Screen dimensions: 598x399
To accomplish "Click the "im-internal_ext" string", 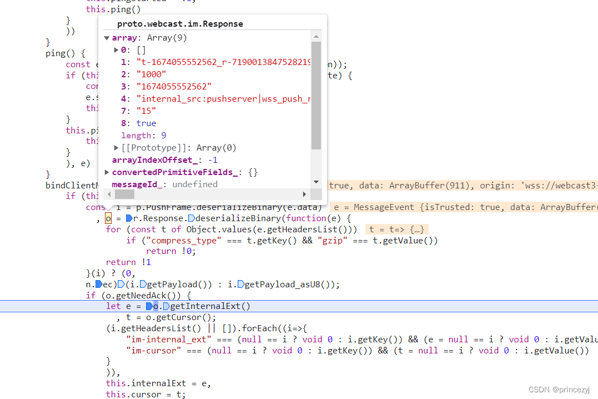I will point(169,340).
